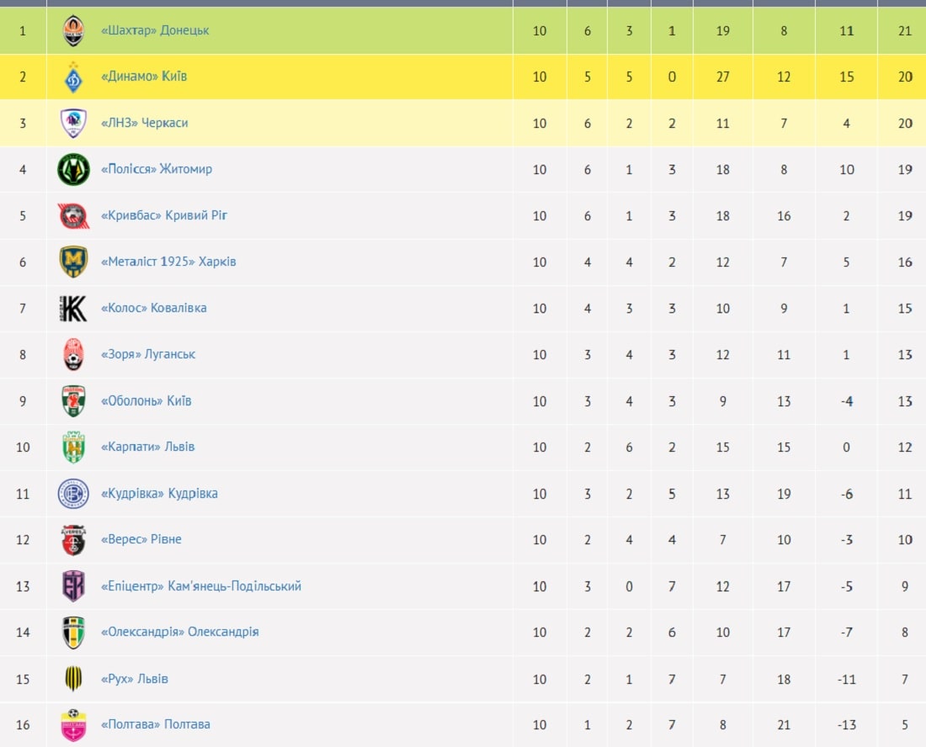
Task: Click the Zorya Luhansk club crest
Action: click(73, 355)
